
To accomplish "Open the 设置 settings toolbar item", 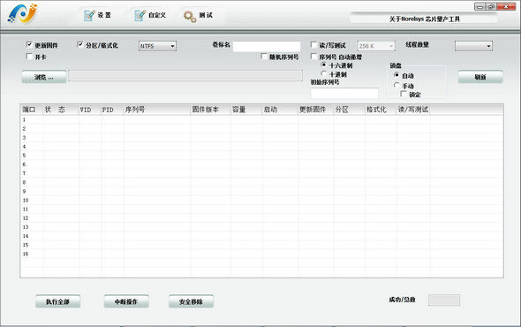I will (97, 15).
